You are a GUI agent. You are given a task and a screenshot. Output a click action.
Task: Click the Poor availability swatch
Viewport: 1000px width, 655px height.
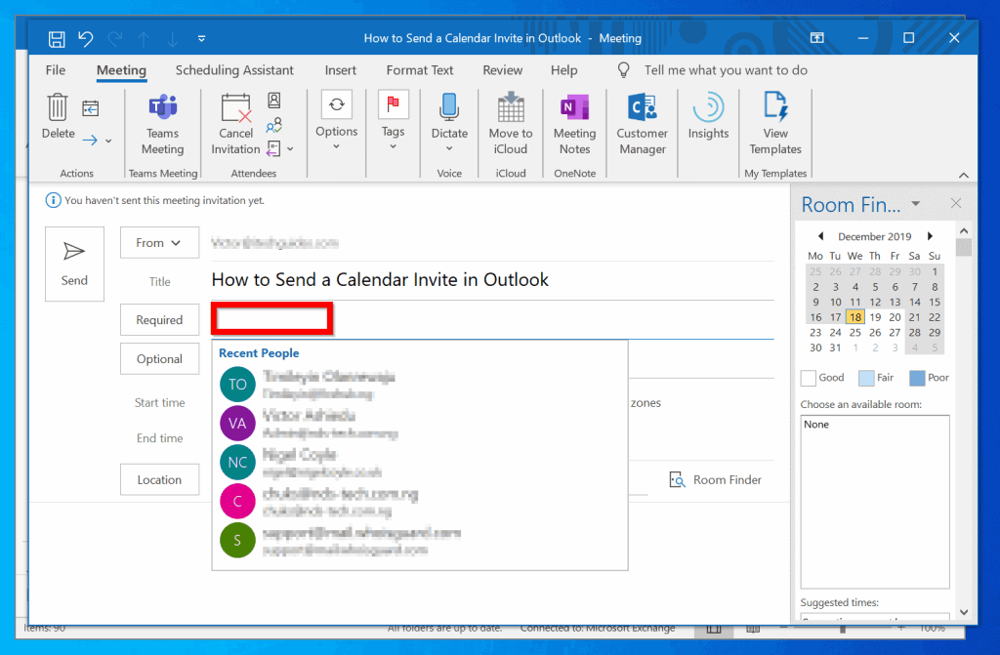click(x=916, y=378)
